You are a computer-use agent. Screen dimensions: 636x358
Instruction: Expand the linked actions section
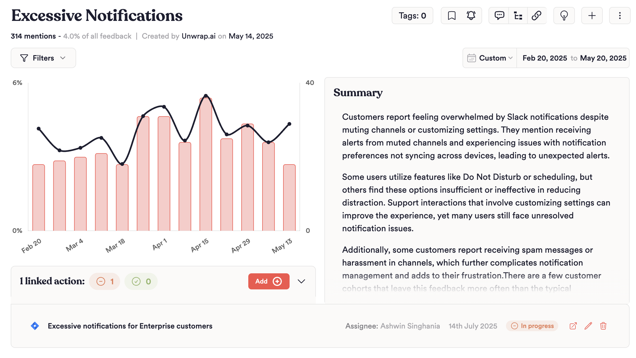301,281
